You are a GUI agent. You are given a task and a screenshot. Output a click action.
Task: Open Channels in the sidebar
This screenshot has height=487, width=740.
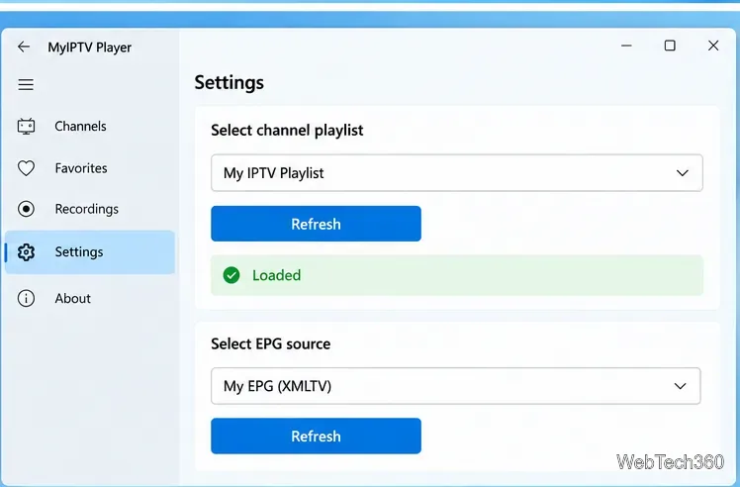point(90,126)
